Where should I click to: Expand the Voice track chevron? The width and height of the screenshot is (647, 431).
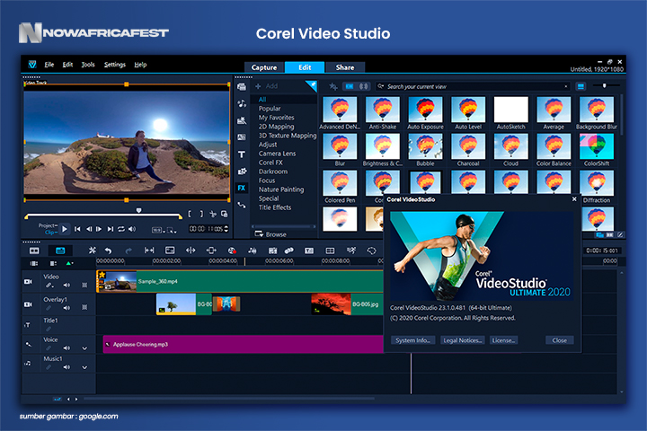pyautogui.click(x=84, y=348)
